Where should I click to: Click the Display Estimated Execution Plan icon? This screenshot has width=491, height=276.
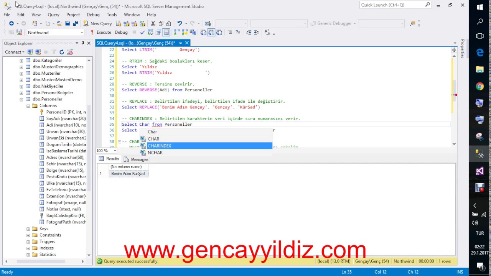150,33
